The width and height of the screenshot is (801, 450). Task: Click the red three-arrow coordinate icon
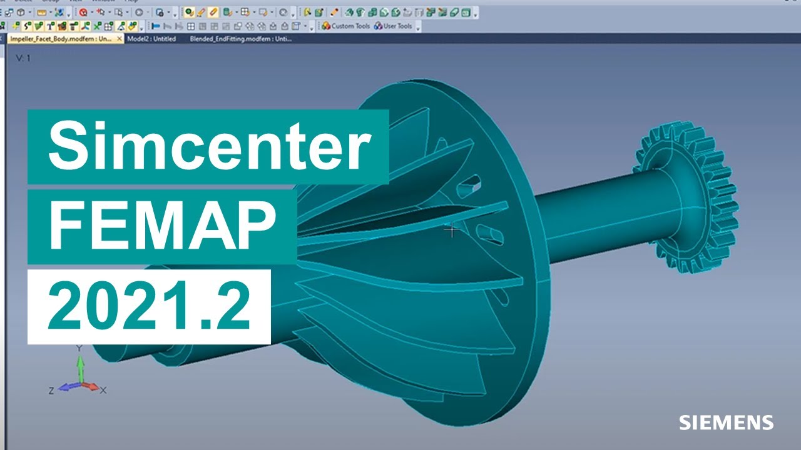(85, 26)
